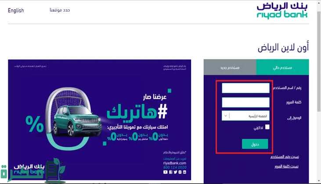Open the نسيت كلمة المرور link
Image resolution: width=321 pixels, height=184 pixels.
[x=286, y=166]
